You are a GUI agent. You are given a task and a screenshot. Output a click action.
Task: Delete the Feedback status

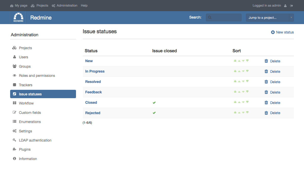[x=272, y=92]
